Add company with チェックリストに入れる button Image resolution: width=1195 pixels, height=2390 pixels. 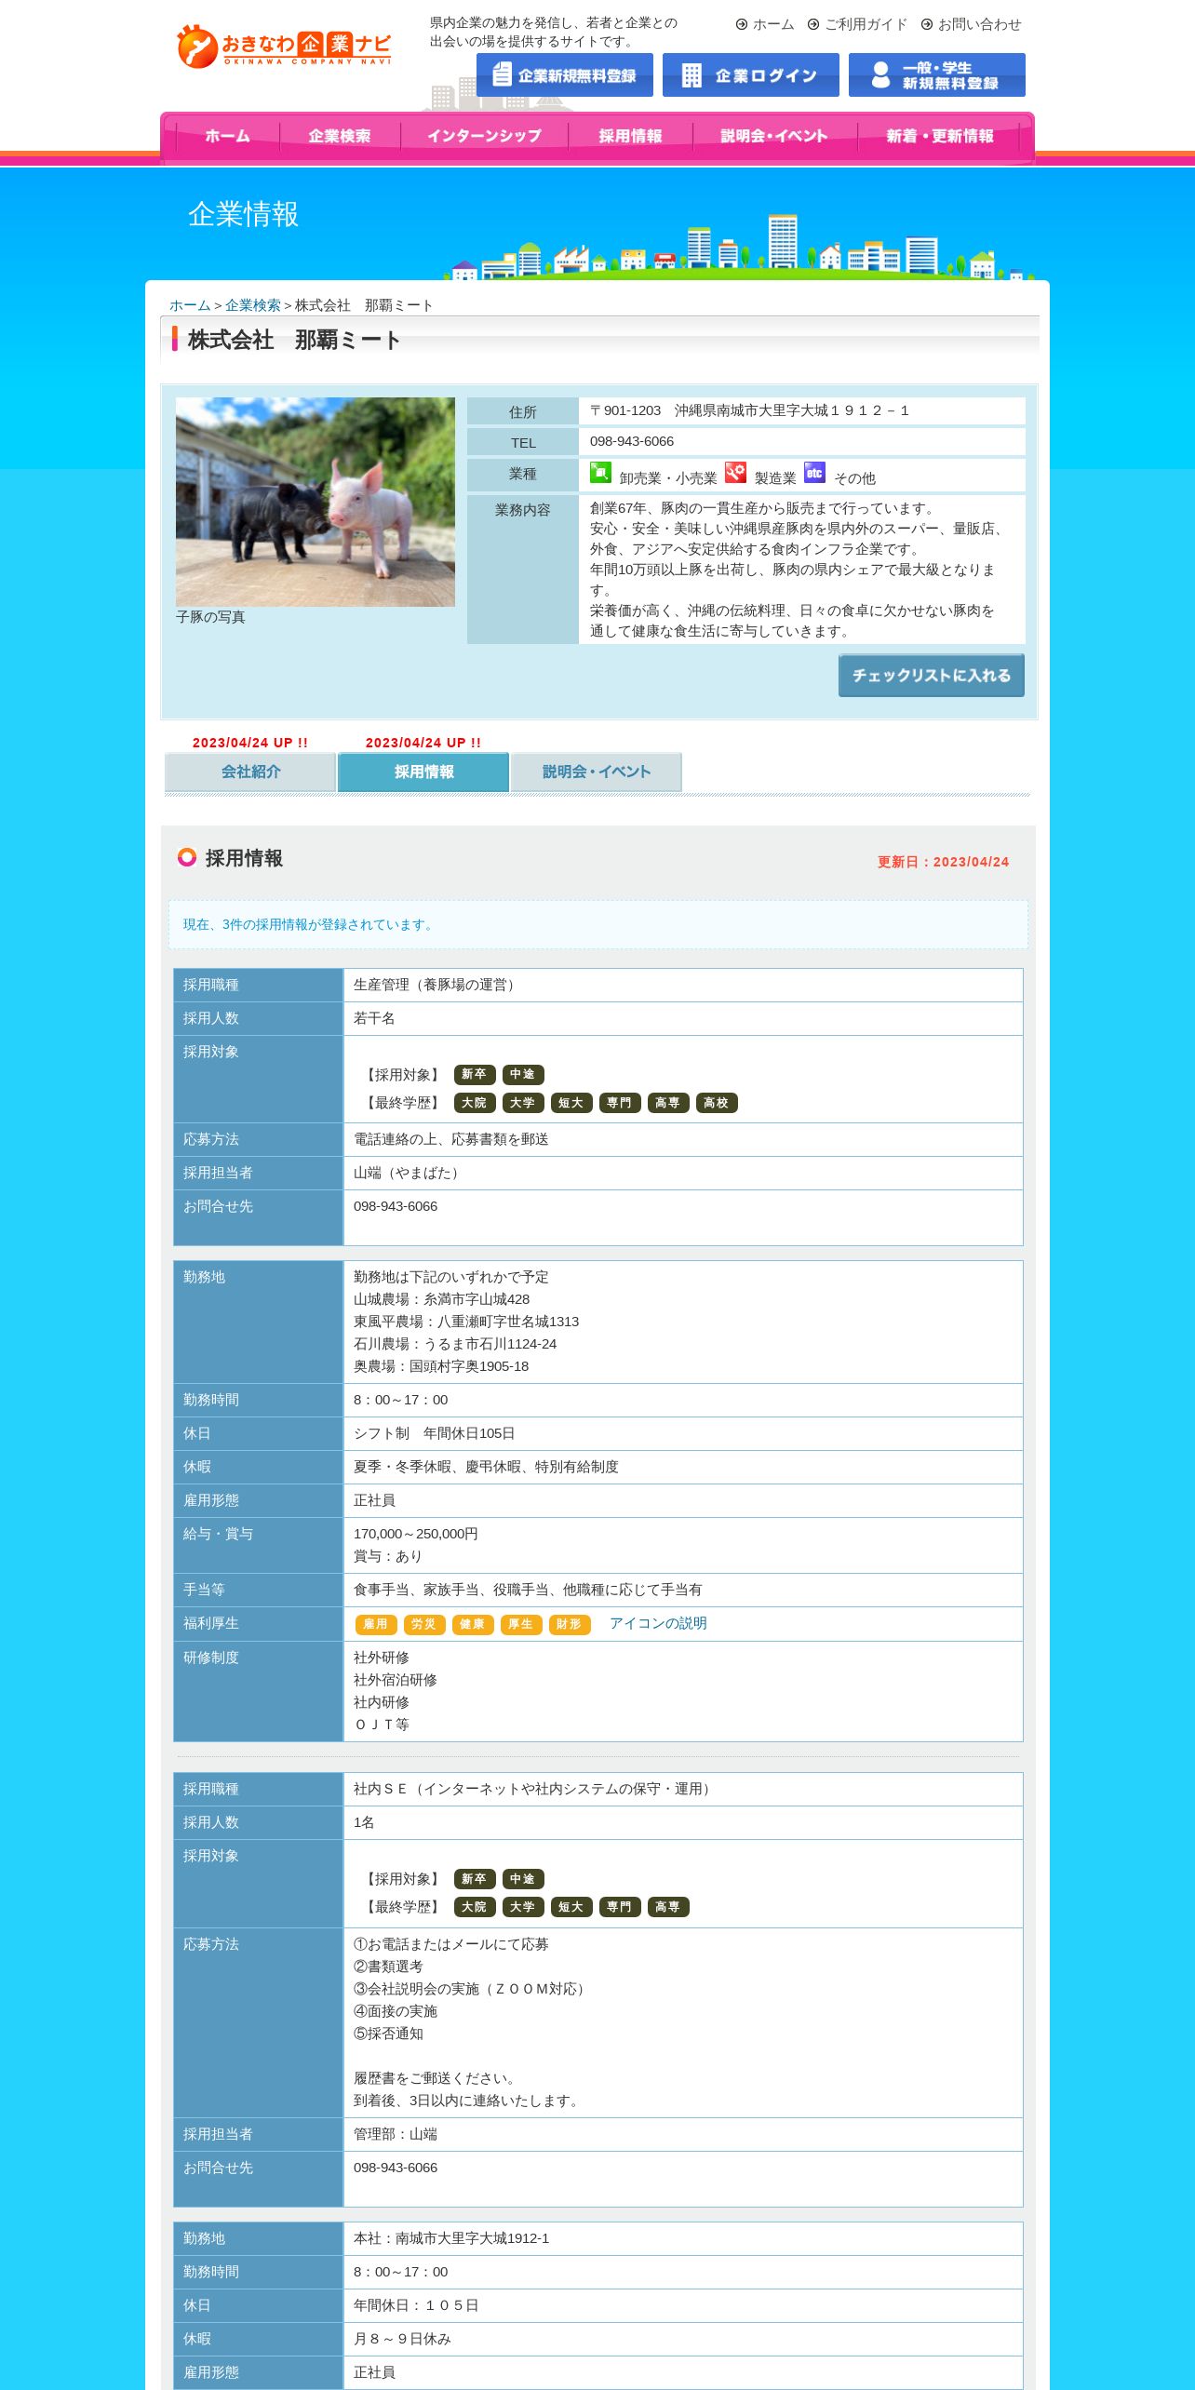[x=932, y=676]
